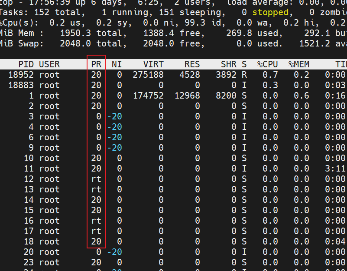Screen dimensions: 347x271
Task: Click the VIRT column header
Action: 153,64
